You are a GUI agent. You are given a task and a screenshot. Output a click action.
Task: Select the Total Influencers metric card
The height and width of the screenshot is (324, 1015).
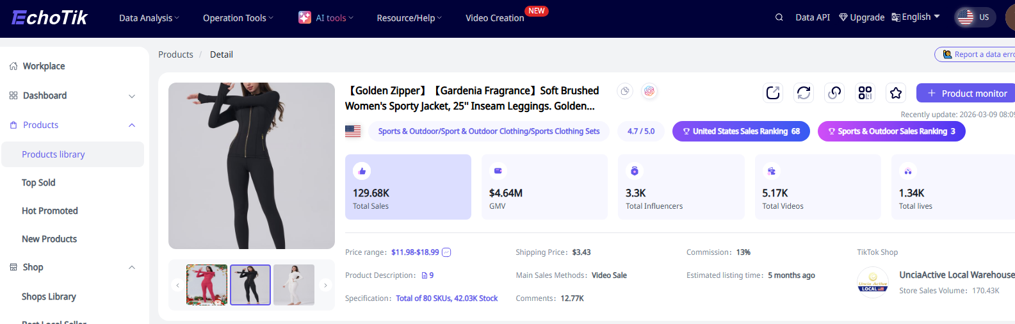[681, 187]
